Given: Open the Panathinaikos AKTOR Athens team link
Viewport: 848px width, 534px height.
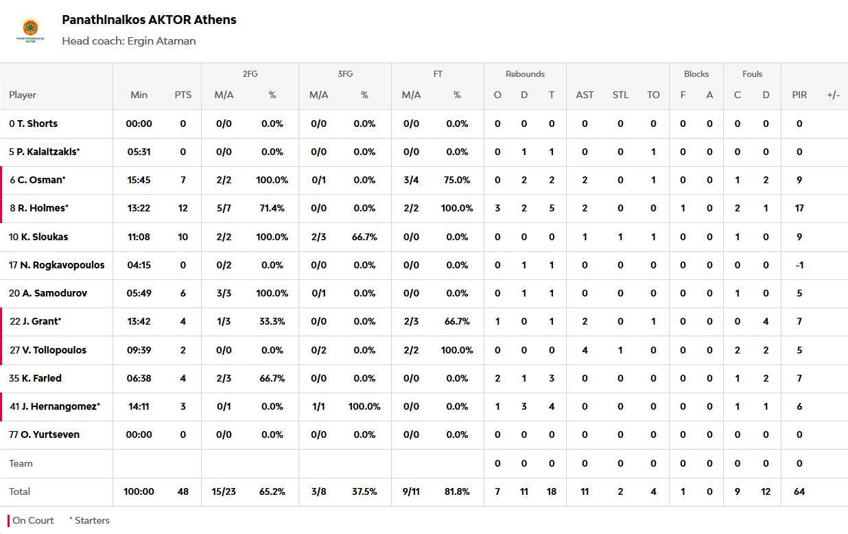Looking at the screenshot, I should click(x=149, y=20).
